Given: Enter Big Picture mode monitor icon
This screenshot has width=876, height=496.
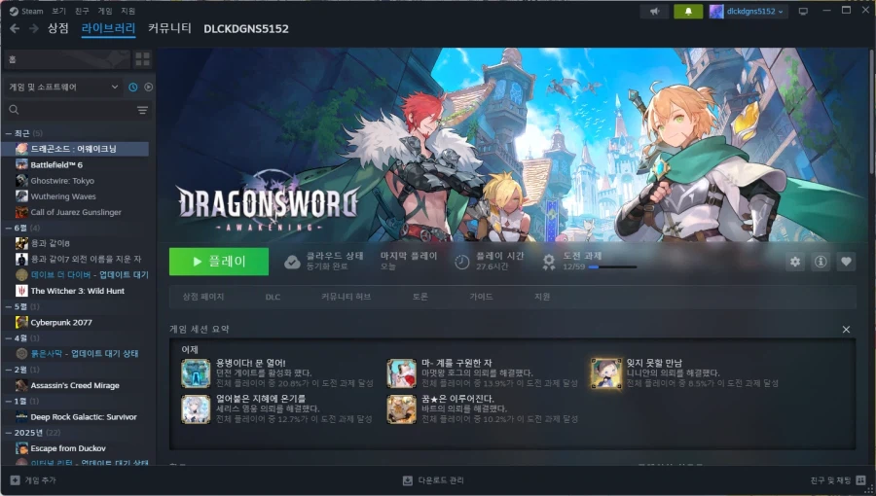Looking at the screenshot, I should (x=803, y=11).
